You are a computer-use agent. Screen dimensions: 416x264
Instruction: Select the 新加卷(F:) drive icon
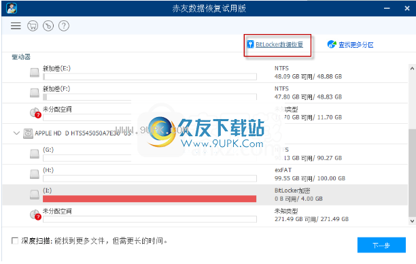(35, 93)
